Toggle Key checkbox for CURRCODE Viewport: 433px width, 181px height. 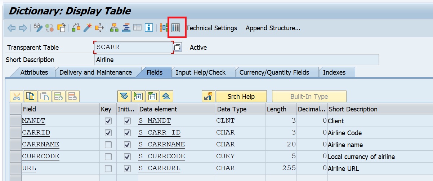[x=108, y=157]
